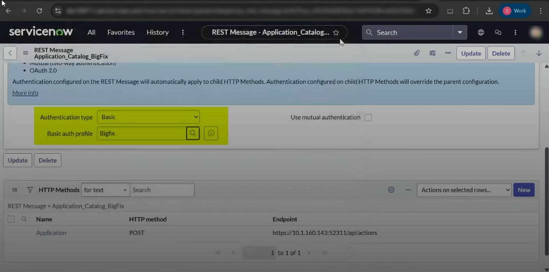549x272 pixels.
Task: Click REST Message = Application_Catalog_BigFix breadcrumb
Action: click(66, 206)
